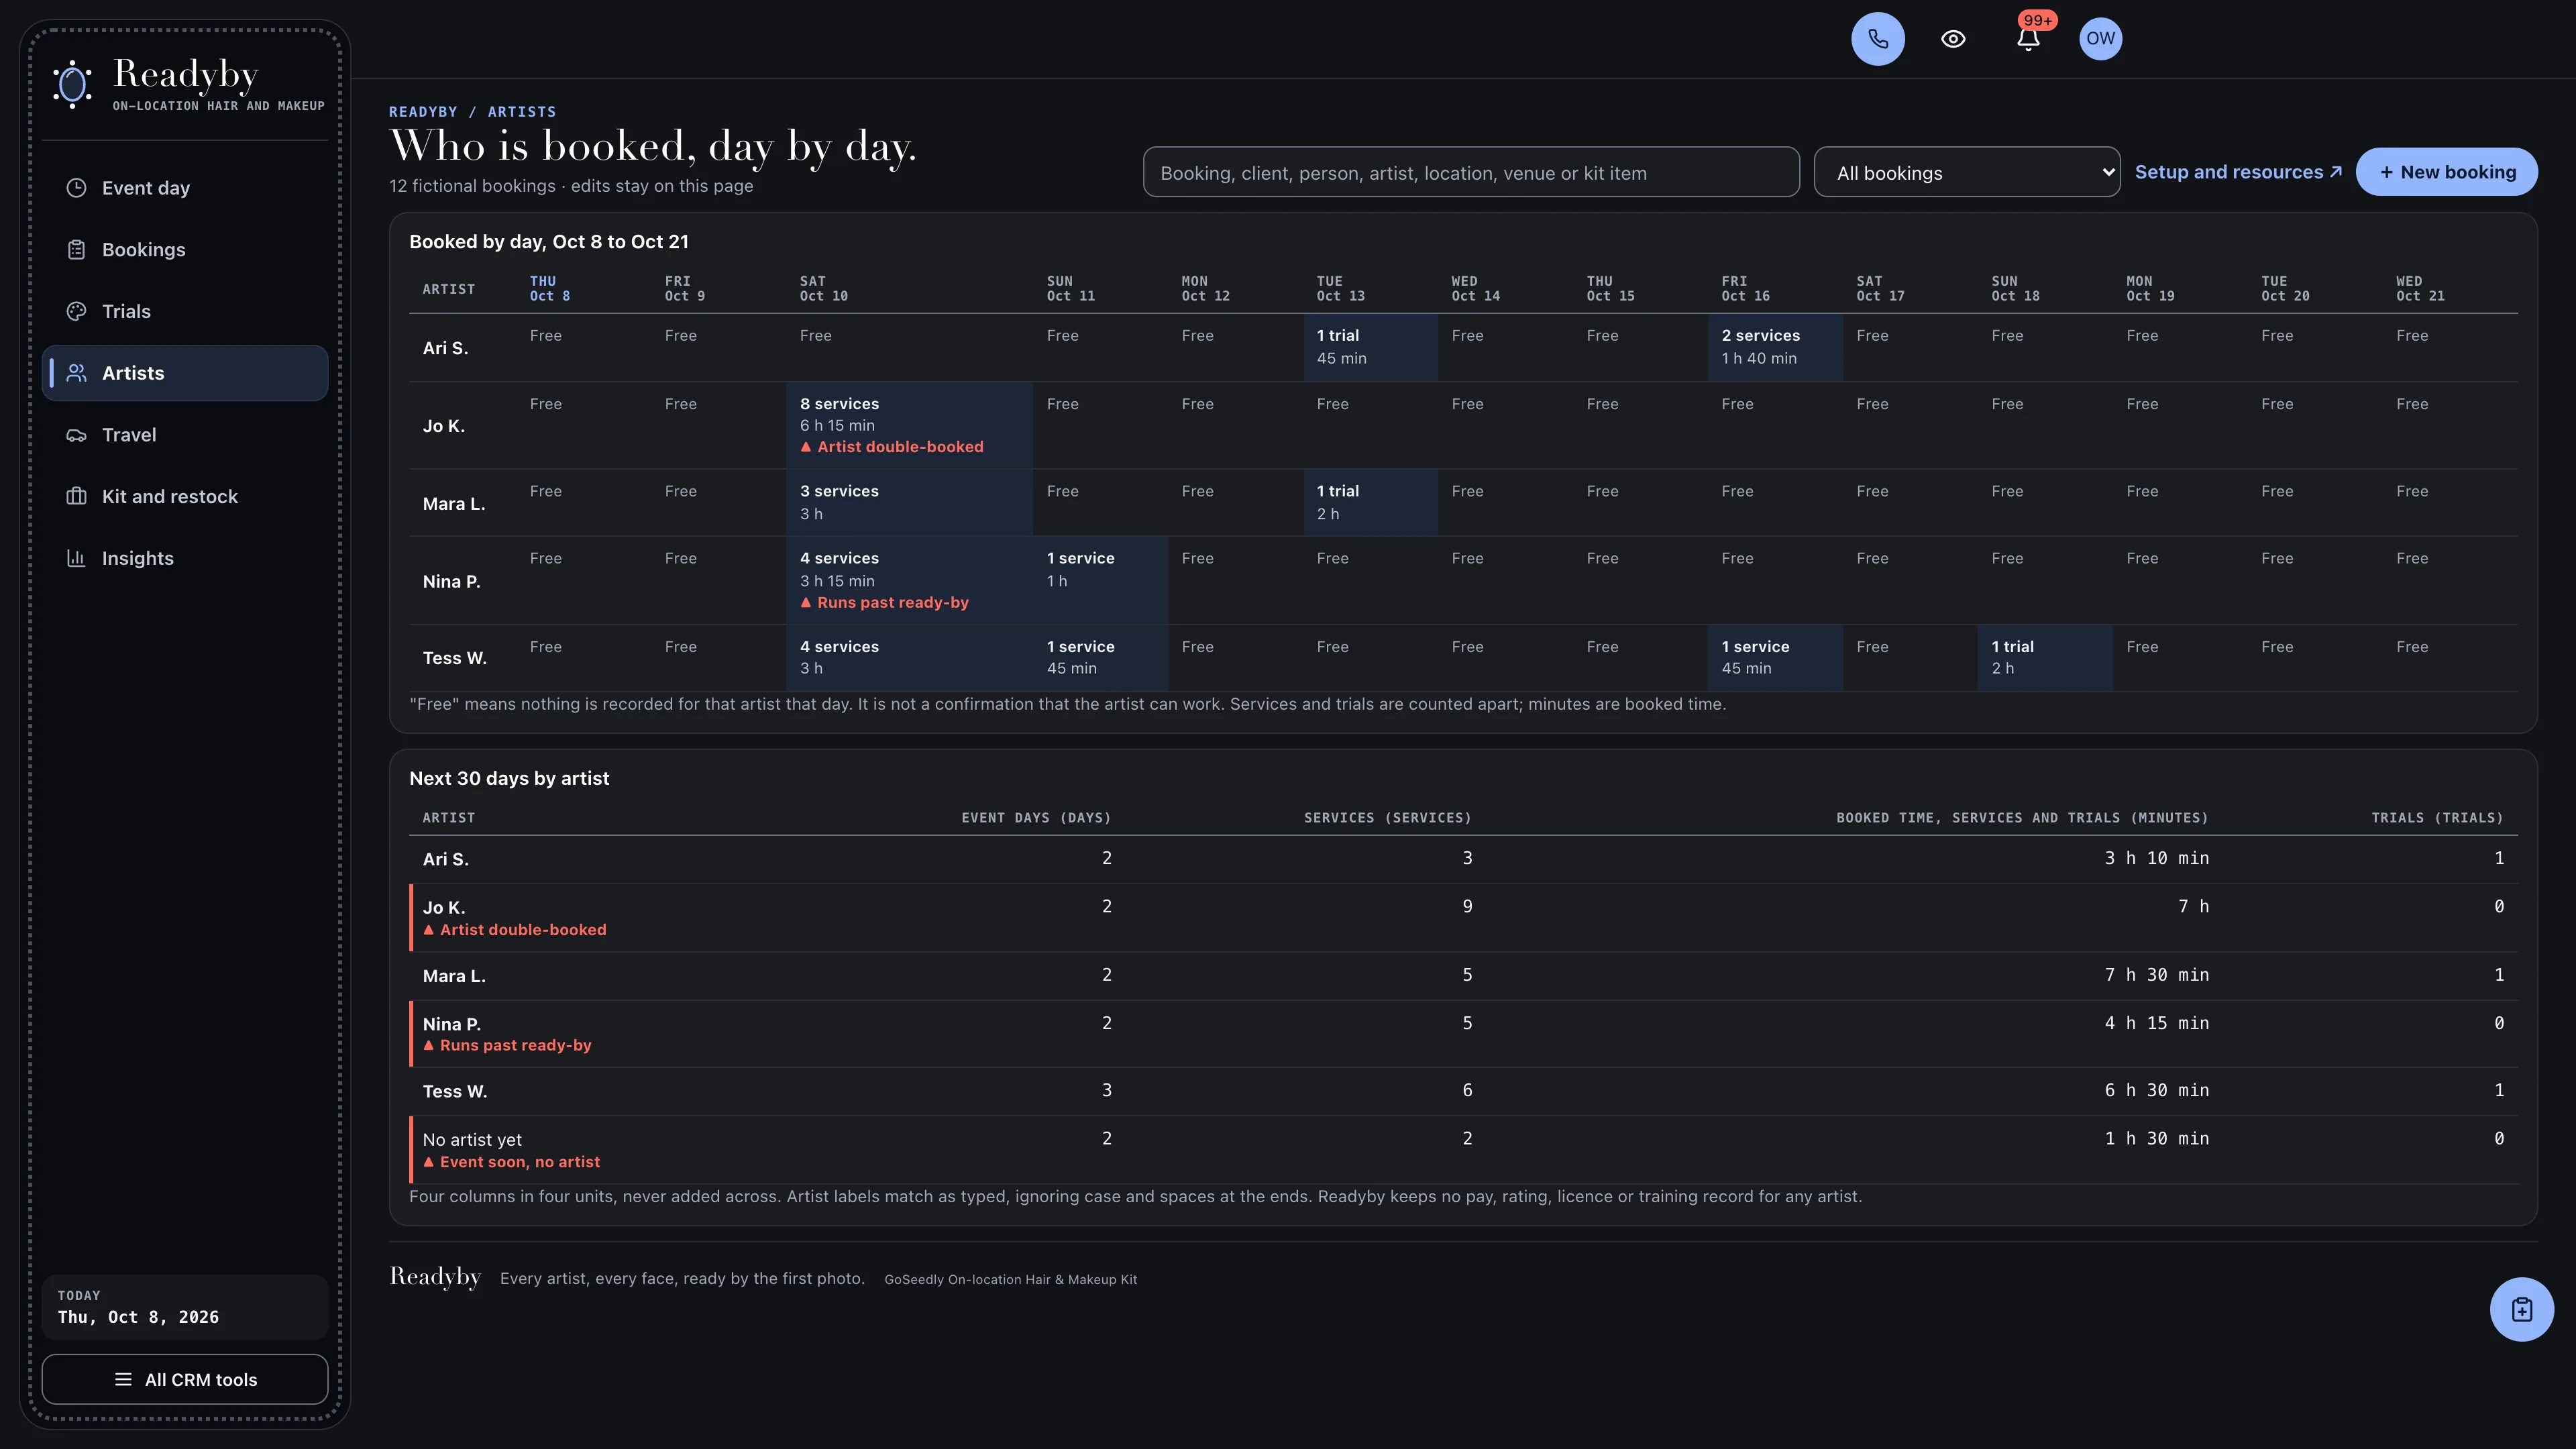Click the 'Booked time' column header
Image resolution: width=2576 pixels, height=1449 pixels.
coord(2022,818)
